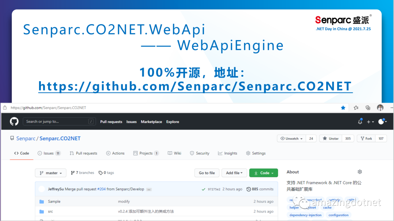Open the browser favorites list icon
The image size is (394, 221).
(x=356, y=108)
